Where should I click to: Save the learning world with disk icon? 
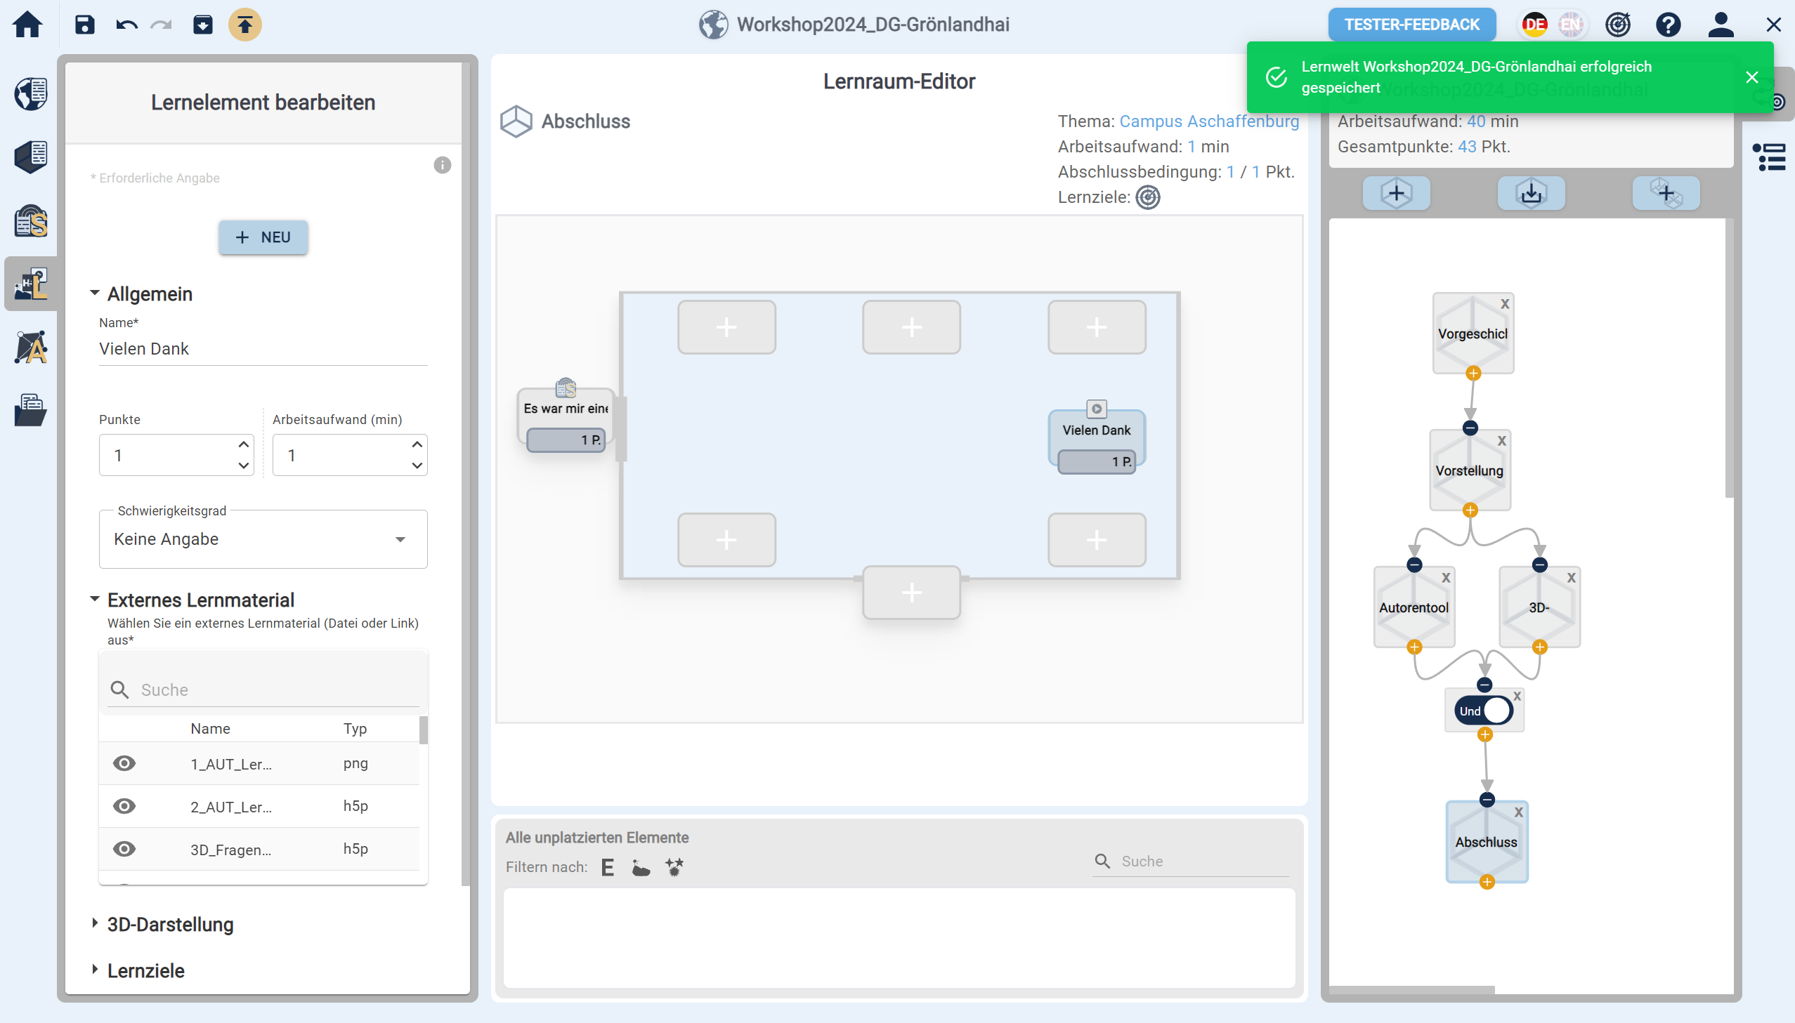(84, 25)
